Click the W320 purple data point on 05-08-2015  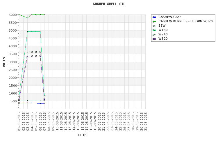pos(36,56)
